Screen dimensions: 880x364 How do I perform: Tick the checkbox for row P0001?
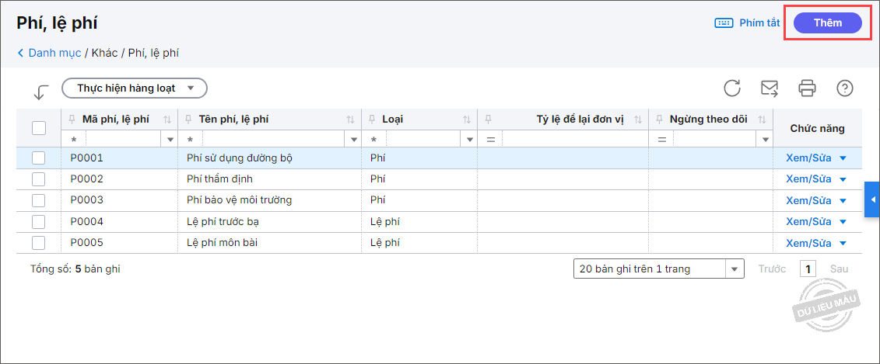click(39, 158)
